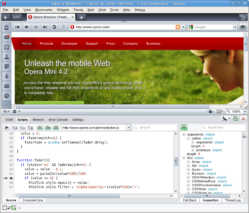Toggle the green inspection frame button
Image resolution: width=249 pixels, height=213 pixels.
[184, 127]
